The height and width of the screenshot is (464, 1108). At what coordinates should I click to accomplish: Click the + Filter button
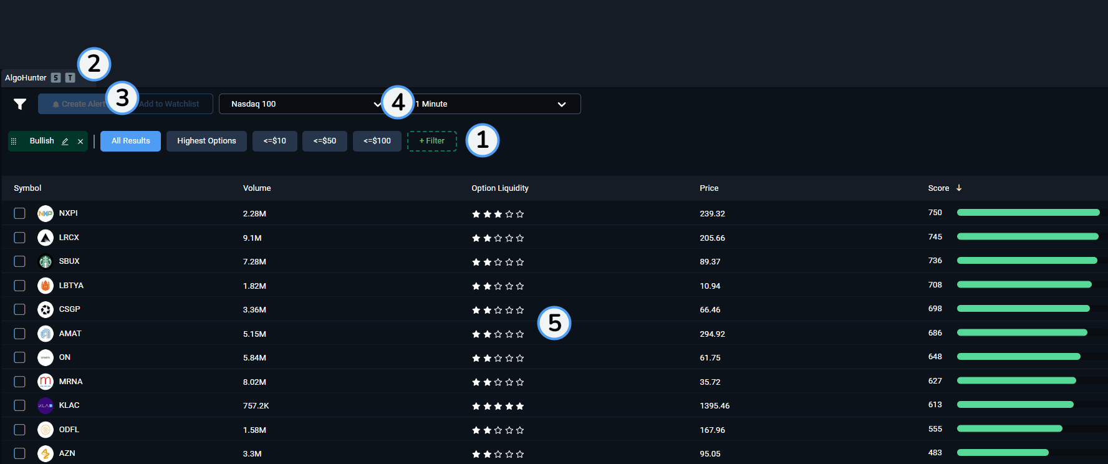(432, 141)
